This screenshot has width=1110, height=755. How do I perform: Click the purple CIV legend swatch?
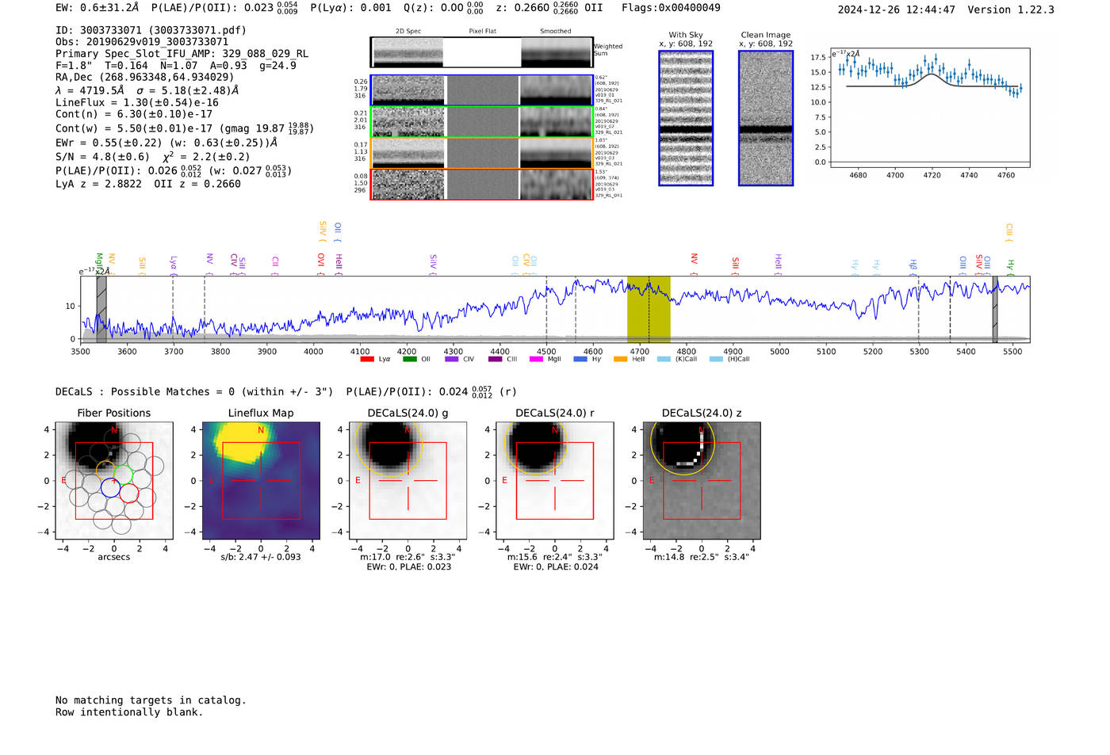coord(452,359)
